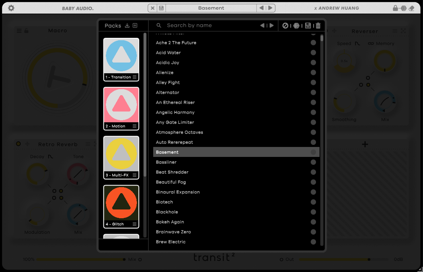Load preset Beat Shredder
423x272 pixels.
[236, 172]
